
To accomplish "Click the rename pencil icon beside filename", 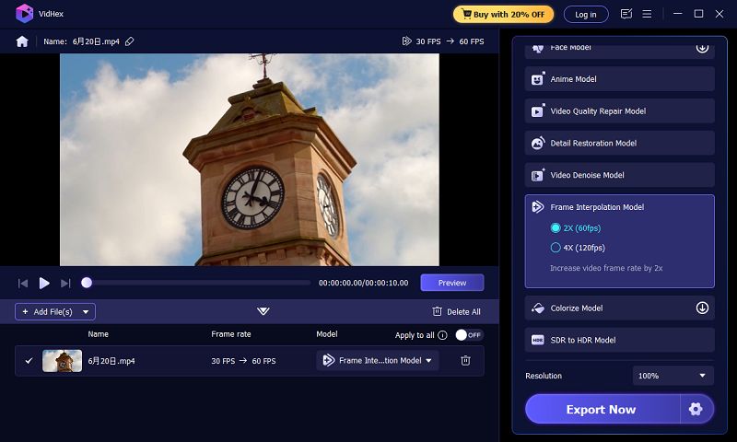I will click(130, 41).
